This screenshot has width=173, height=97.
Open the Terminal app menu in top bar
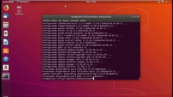23,2
